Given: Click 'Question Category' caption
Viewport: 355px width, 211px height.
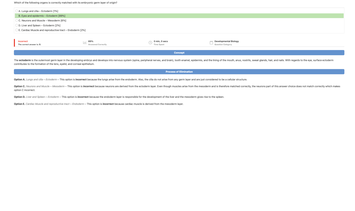Looking at the screenshot, I should tap(223, 45).
